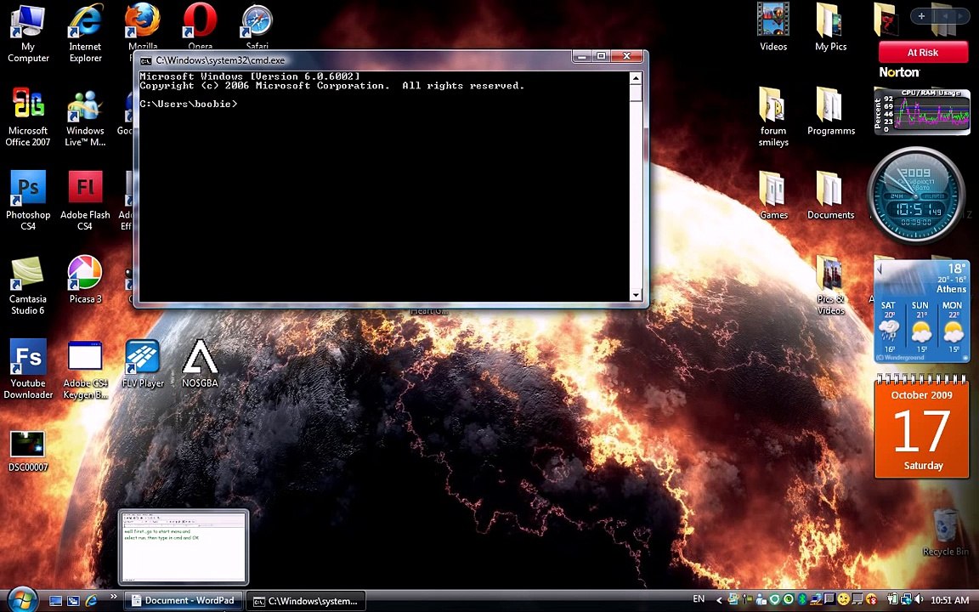Image resolution: width=979 pixels, height=612 pixels.
Task: Select the DSC00007 image file icon
Action: 27,450
